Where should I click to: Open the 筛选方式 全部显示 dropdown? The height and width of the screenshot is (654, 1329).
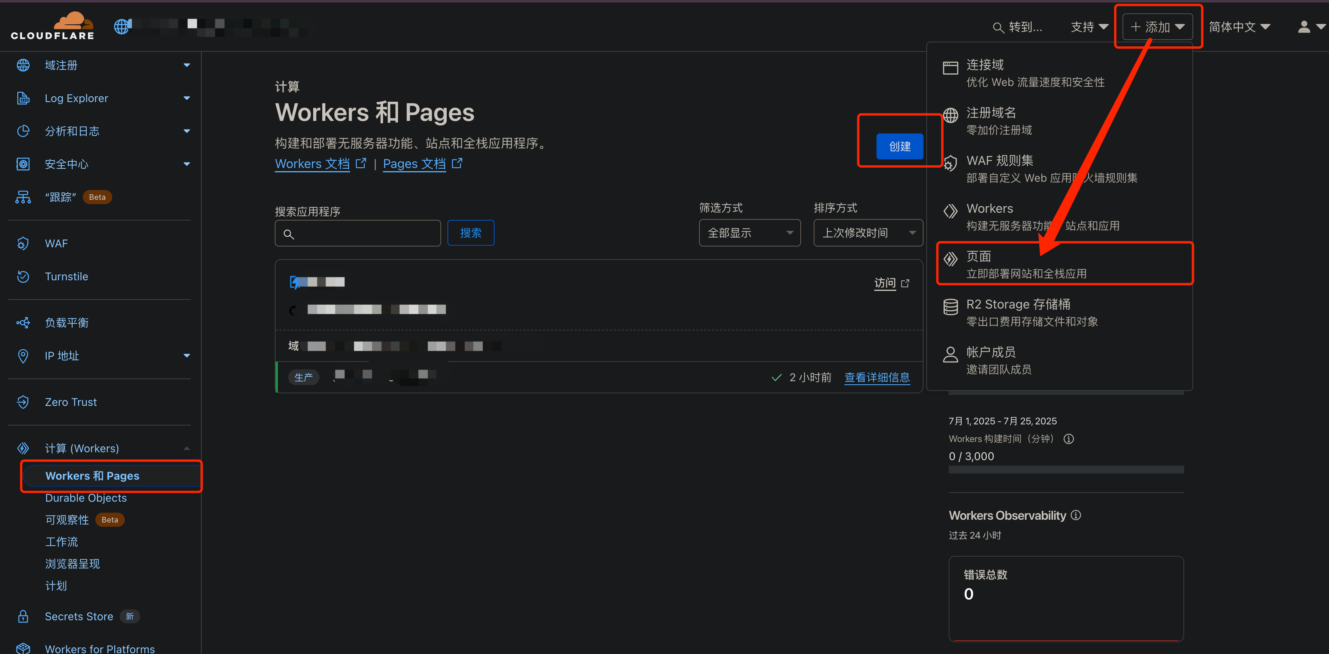click(750, 233)
